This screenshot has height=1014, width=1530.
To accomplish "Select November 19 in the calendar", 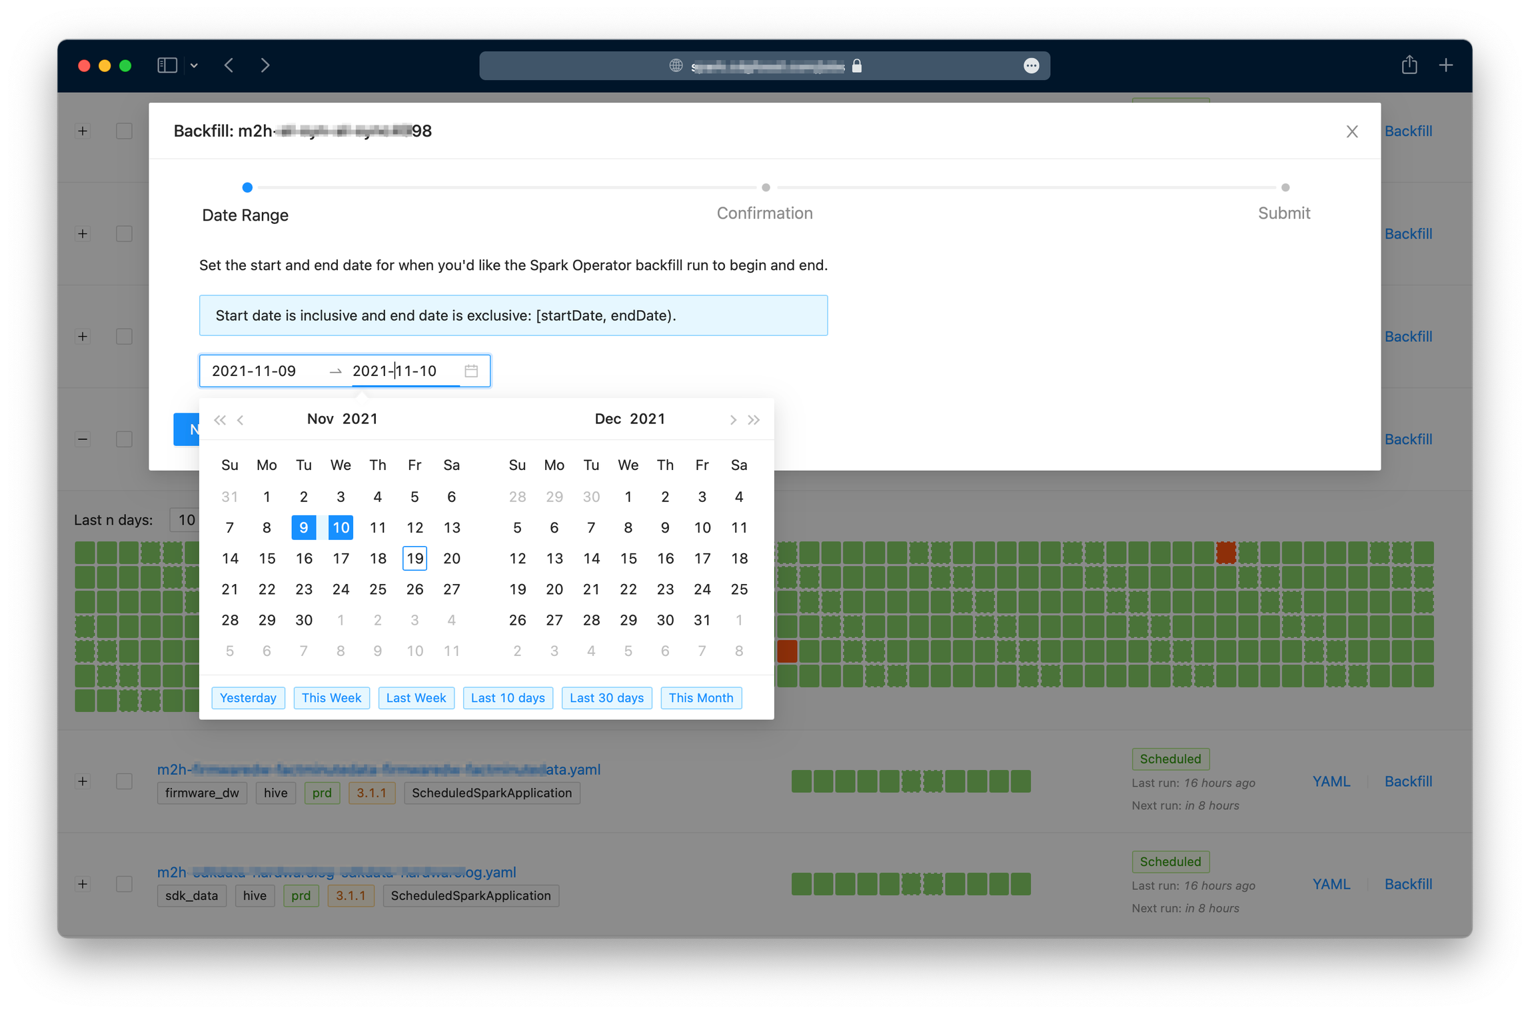I will pos(414,558).
